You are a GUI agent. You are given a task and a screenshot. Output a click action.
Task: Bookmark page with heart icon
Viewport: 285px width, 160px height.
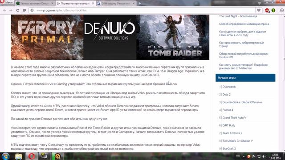point(259,10)
